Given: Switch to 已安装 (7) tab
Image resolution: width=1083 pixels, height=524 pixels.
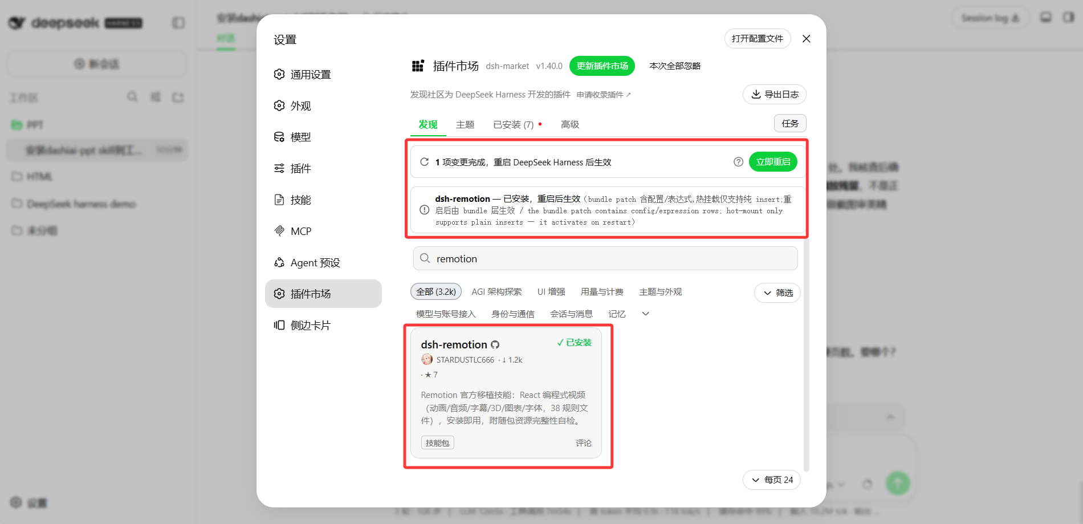Looking at the screenshot, I should coord(514,125).
